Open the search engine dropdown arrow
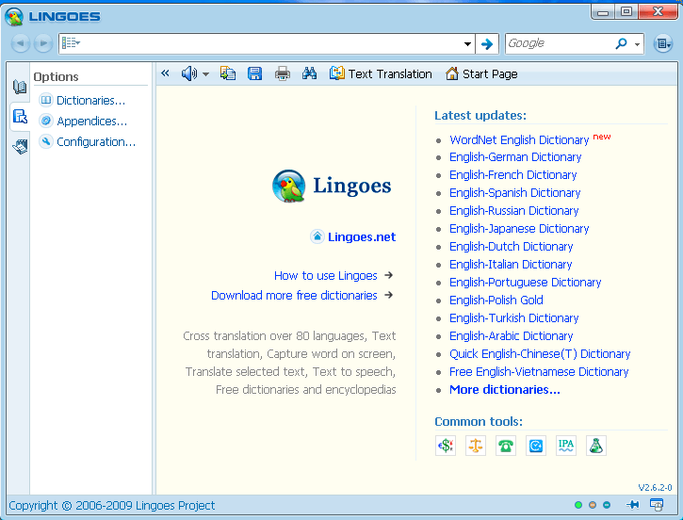Image resolution: width=683 pixels, height=520 pixels. (x=637, y=44)
